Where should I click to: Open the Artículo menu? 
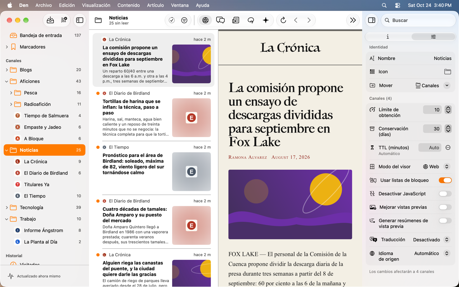pyautogui.click(x=155, y=5)
